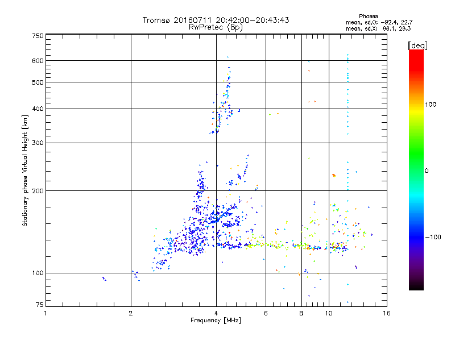The image size is (455, 341).
Task: Click the '100' height axis tick label
Action: pyautogui.click(x=38, y=273)
